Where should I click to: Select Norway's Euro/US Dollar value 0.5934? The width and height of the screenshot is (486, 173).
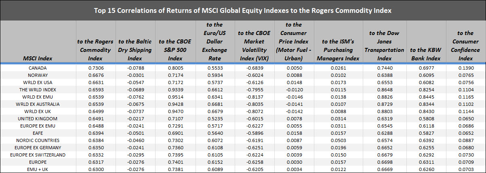pos(215,75)
